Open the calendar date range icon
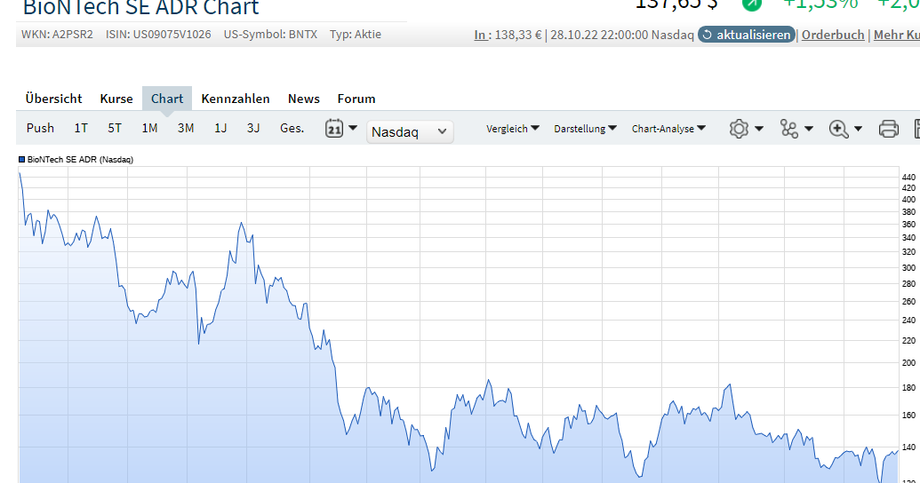This screenshot has height=483, width=920. (x=334, y=129)
